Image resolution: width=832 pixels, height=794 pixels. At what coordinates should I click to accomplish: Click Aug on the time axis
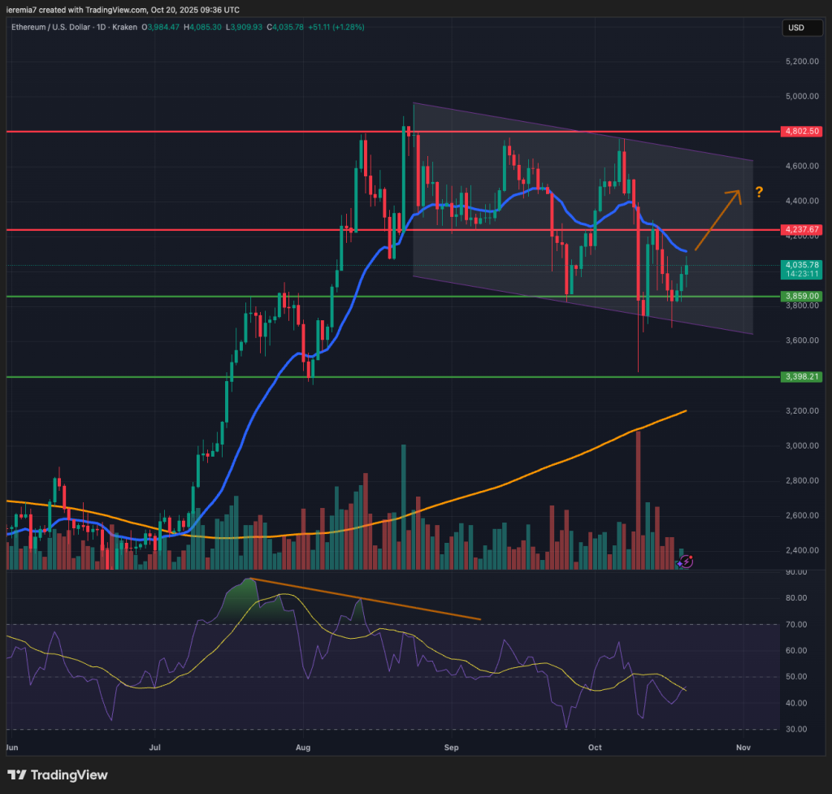(x=303, y=745)
